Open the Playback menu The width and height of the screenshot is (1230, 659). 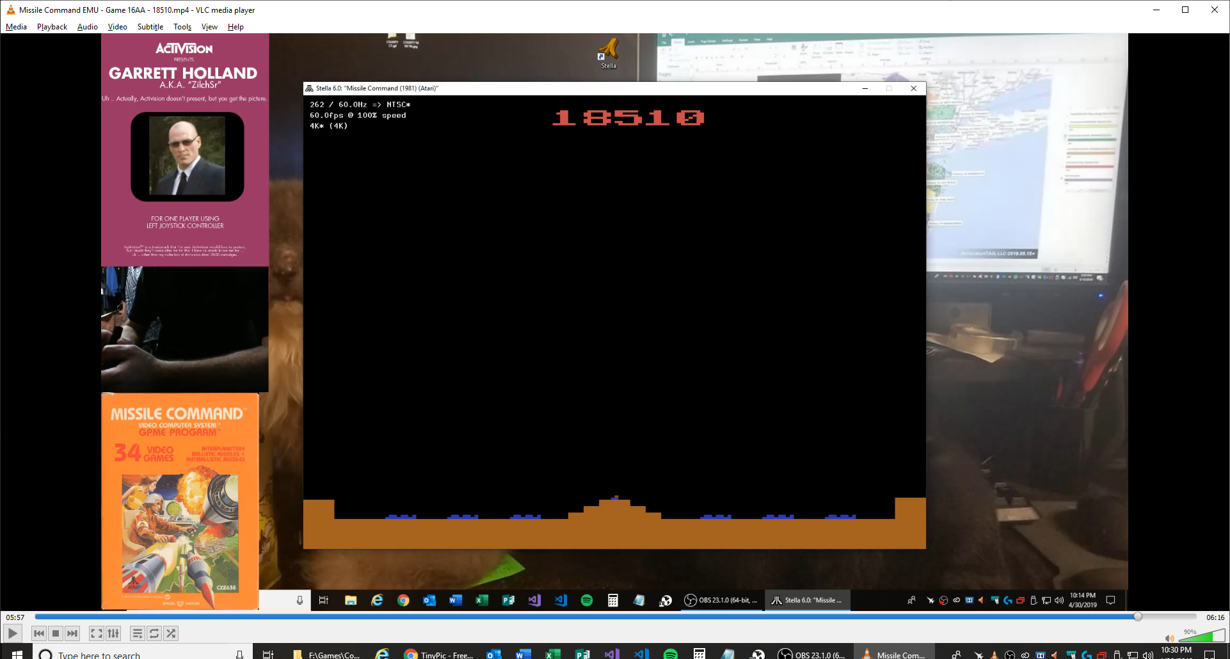(52, 27)
